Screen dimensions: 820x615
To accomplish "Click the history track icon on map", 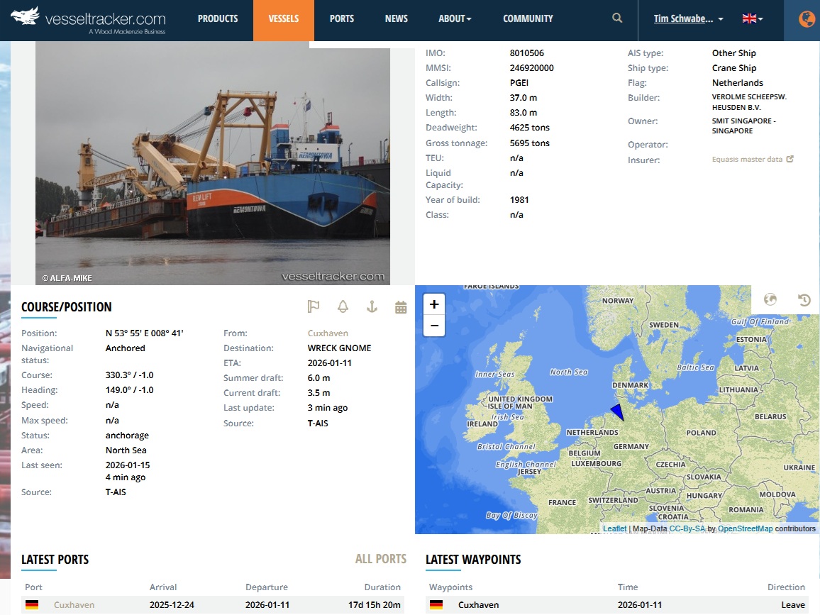I will point(804,299).
